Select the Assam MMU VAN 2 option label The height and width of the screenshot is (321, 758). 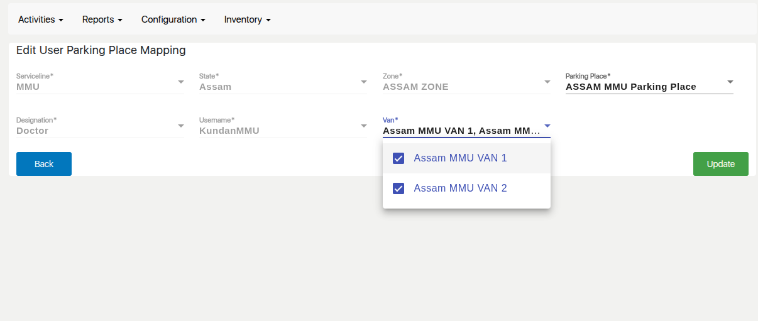[x=460, y=188]
